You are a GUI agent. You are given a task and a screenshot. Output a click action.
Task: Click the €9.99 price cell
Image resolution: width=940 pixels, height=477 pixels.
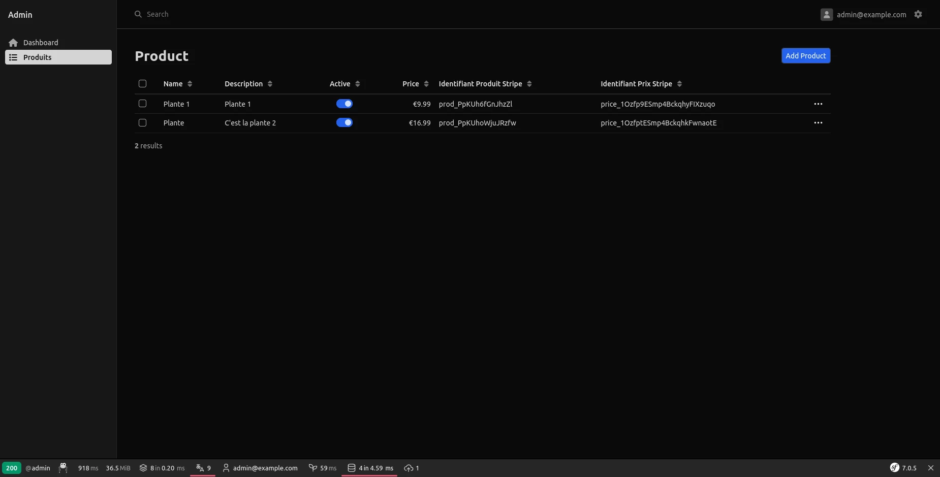tap(422, 104)
